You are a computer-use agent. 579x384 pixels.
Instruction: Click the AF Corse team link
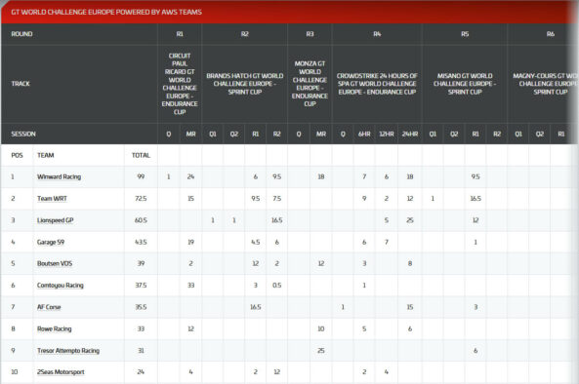49,307
